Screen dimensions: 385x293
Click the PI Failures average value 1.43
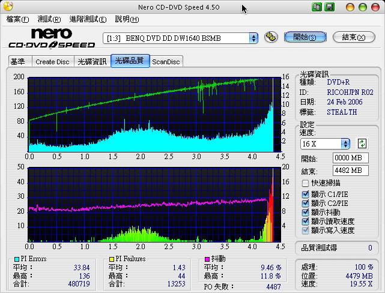179,267
